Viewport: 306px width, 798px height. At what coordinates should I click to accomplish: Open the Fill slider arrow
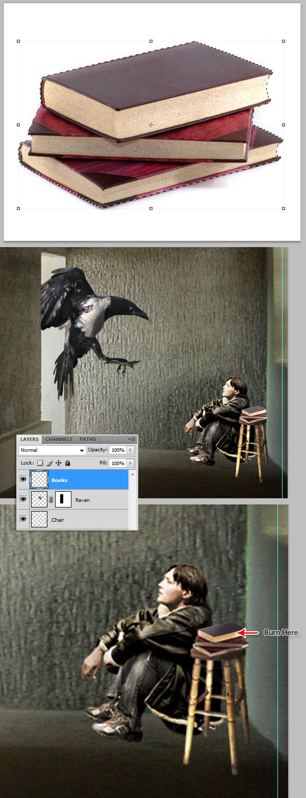pos(131,463)
